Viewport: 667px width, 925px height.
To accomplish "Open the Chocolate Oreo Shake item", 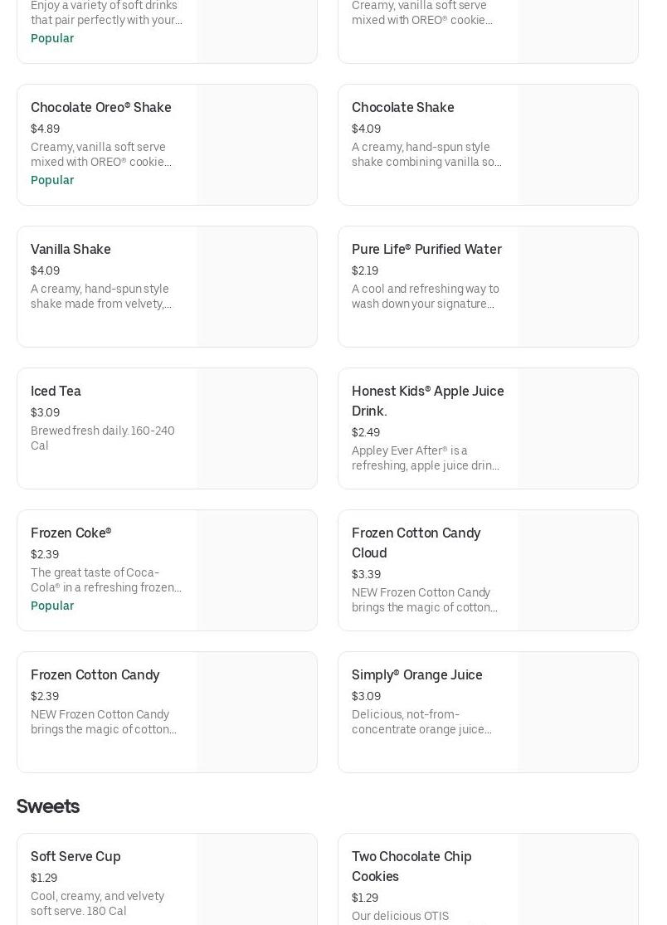I will [101, 108].
